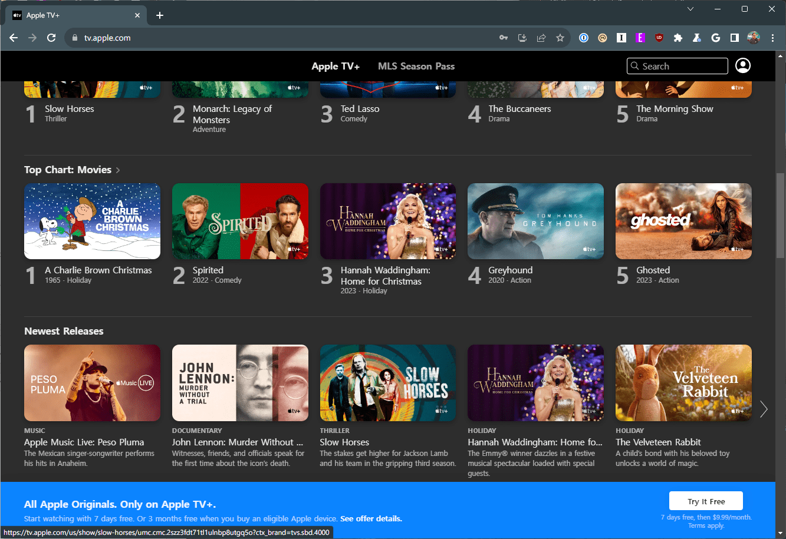Open Hannah Waddingham thumbnail in Newest Releases
This screenshot has width=786, height=539.
click(x=535, y=383)
